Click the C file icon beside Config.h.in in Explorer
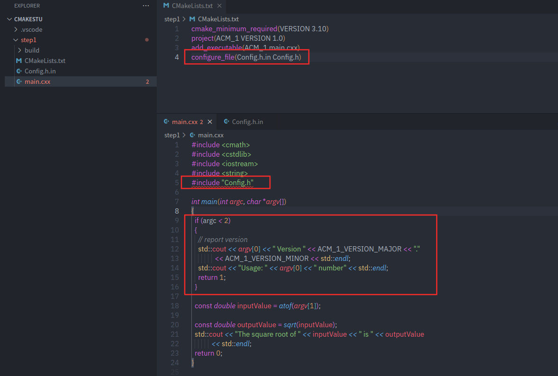 19,71
